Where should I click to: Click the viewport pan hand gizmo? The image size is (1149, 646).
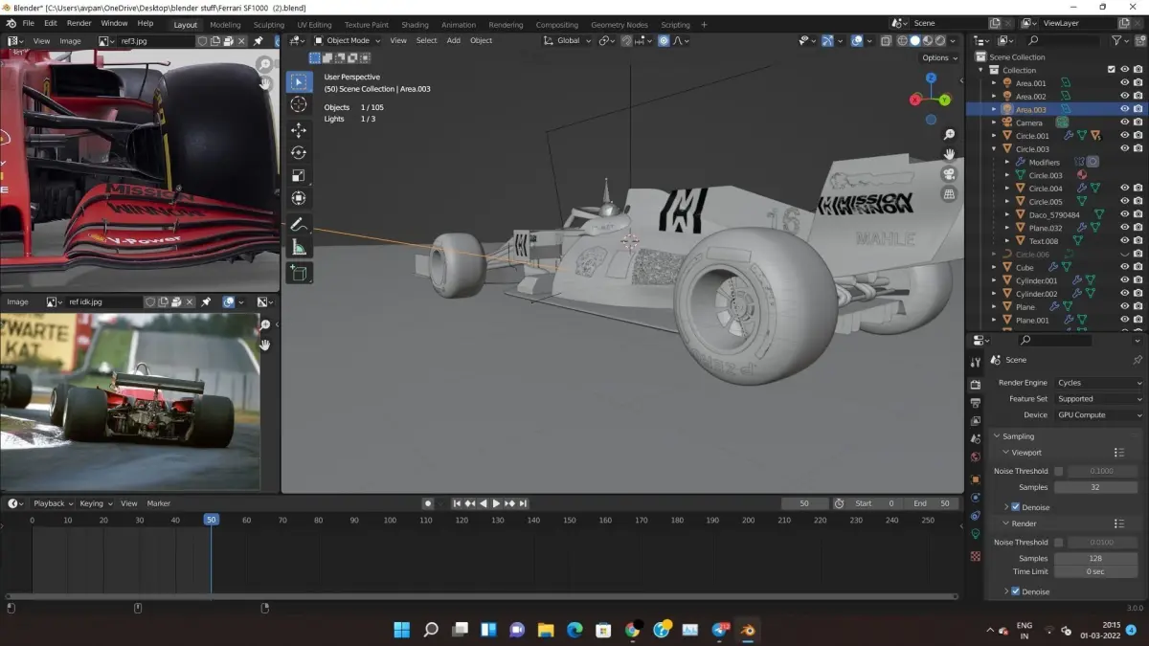click(949, 154)
